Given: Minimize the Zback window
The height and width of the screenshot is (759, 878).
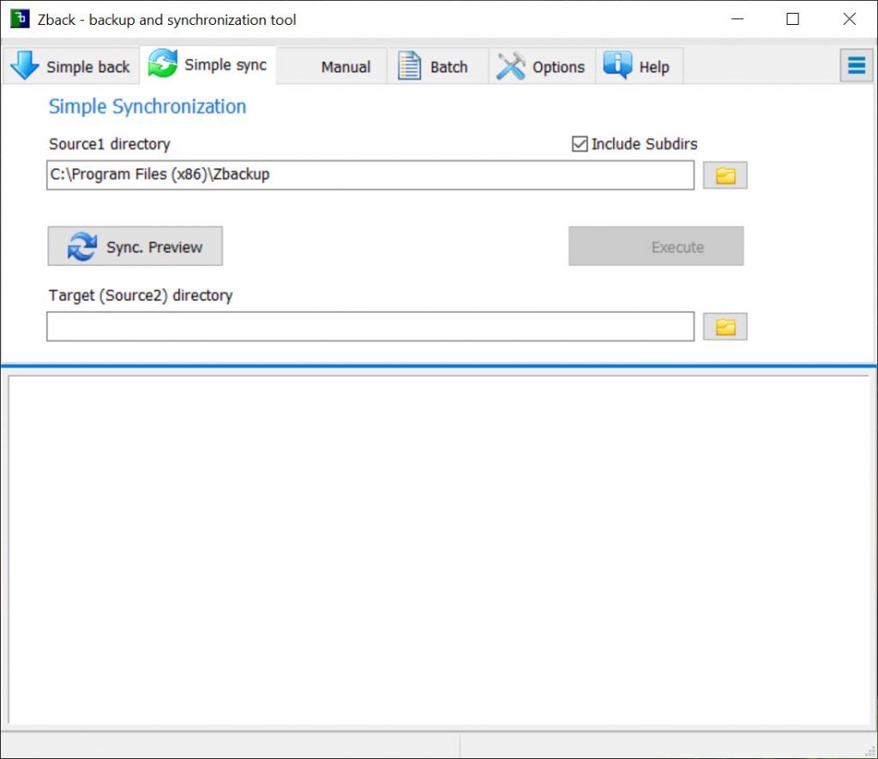Looking at the screenshot, I should [x=737, y=19].
